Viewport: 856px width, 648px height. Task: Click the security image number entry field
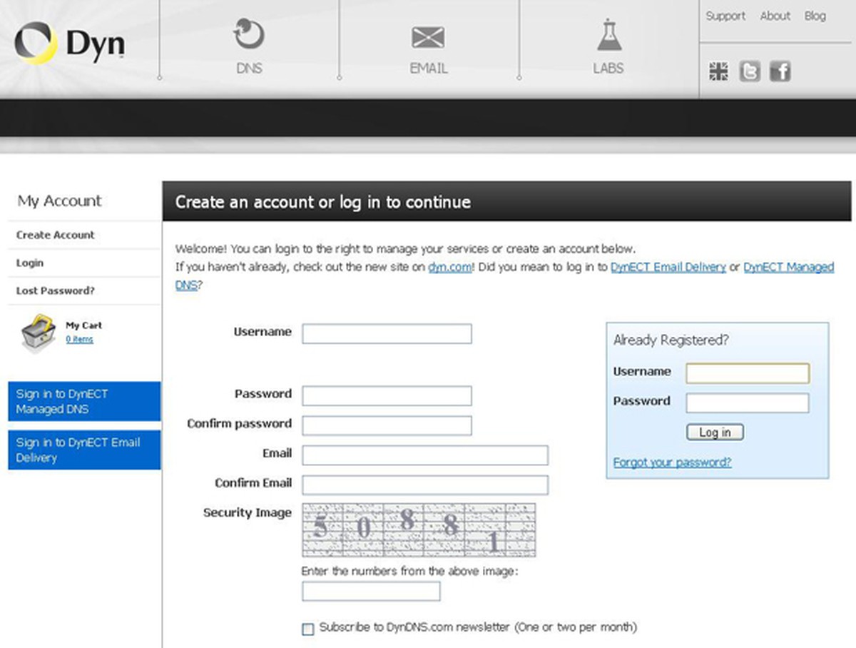click(x=371, y=592)
